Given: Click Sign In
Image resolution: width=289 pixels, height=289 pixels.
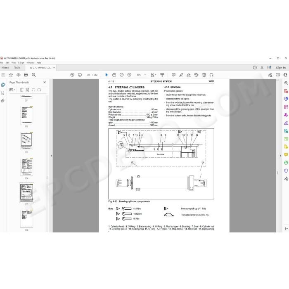Looking at the screenshot, I should coord(281,68).
